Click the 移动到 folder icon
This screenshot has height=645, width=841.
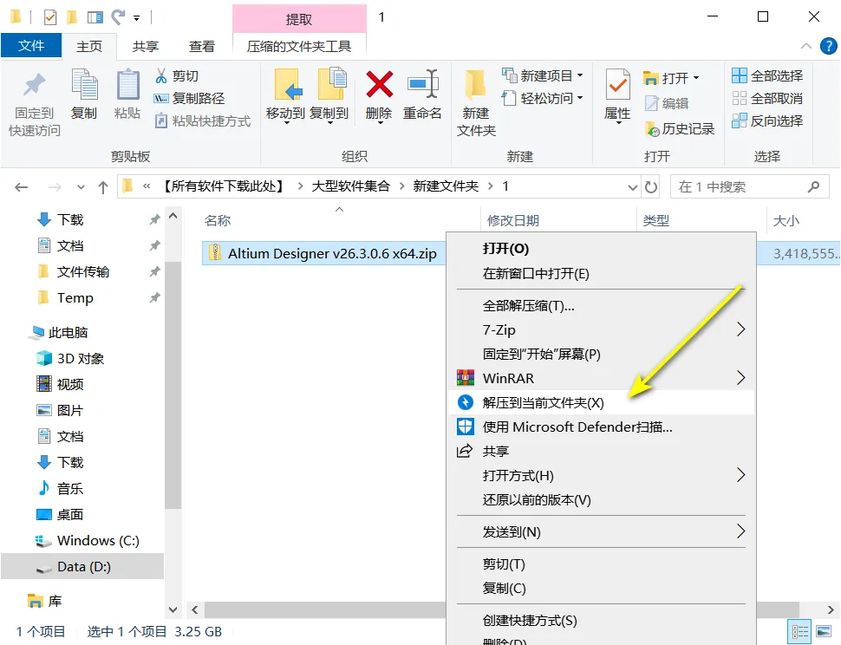[286, 84]
